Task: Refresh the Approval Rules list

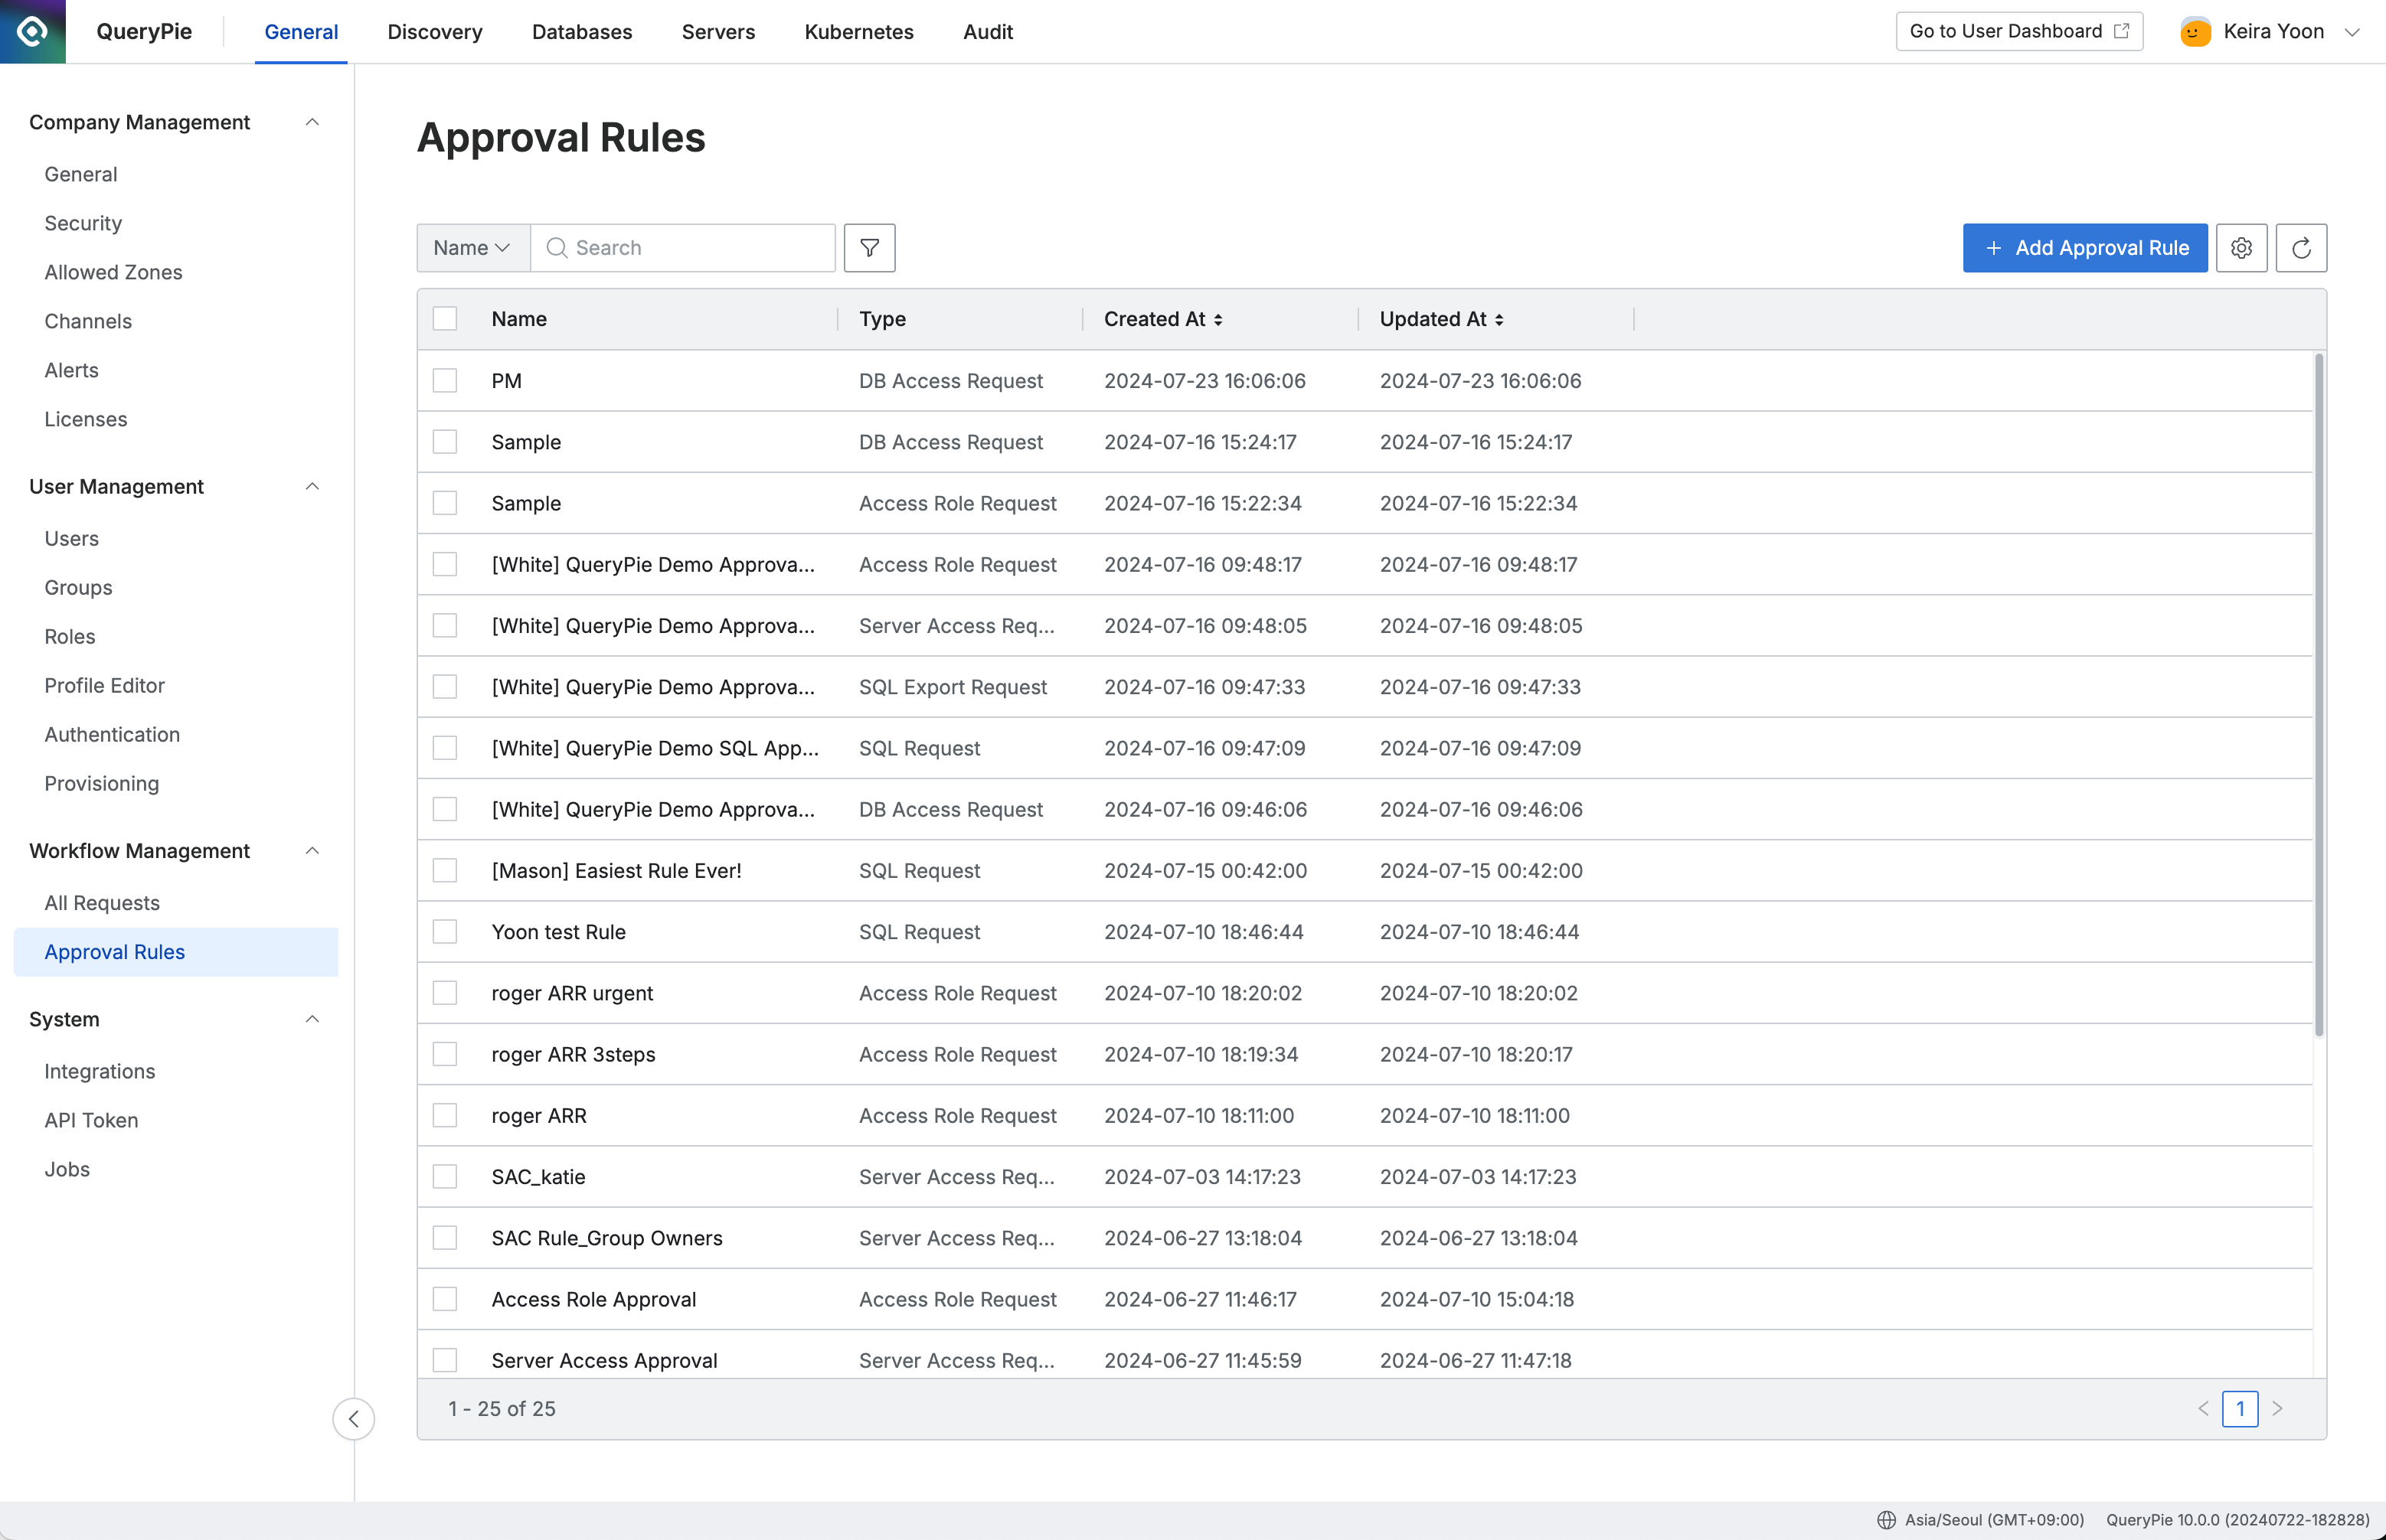Action: coord(2302,247)
